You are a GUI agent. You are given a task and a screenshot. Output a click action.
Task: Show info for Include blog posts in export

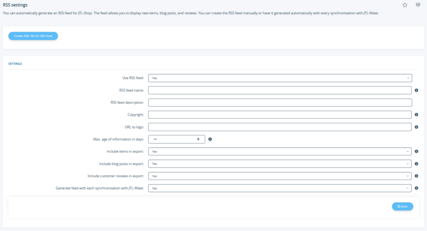pos(417,164)
